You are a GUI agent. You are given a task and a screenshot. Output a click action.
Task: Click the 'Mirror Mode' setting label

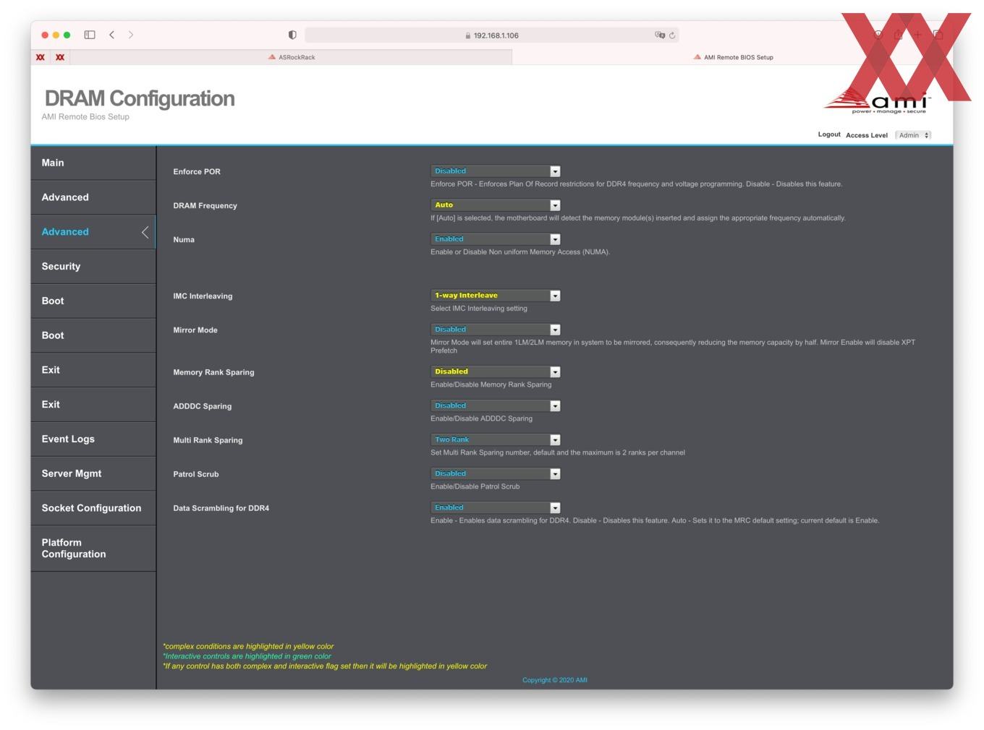coord(195,330)
